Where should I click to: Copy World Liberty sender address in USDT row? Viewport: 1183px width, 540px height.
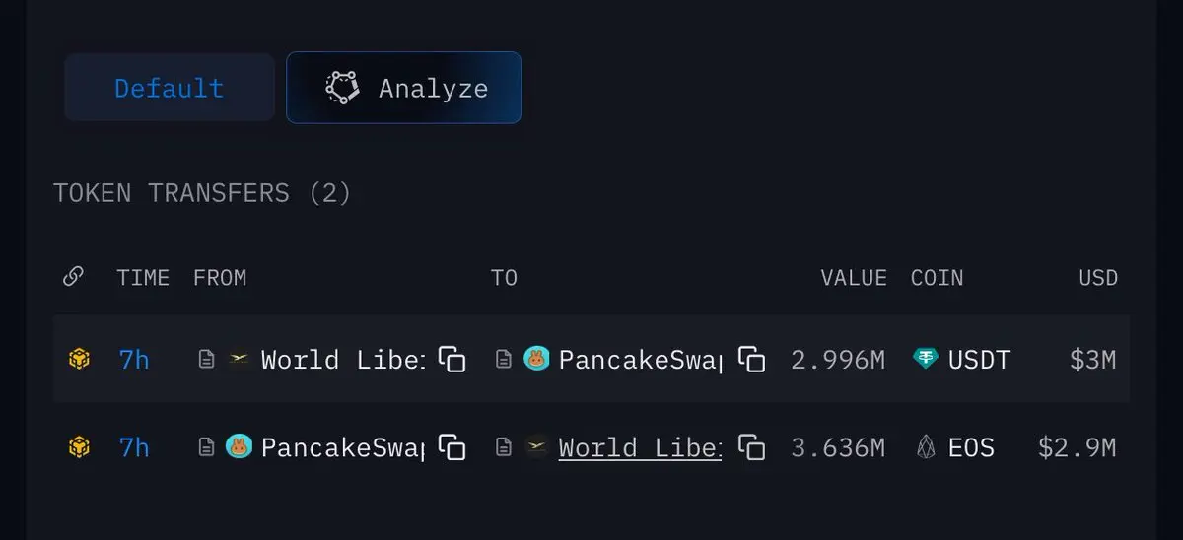click(x=452, y=360)
